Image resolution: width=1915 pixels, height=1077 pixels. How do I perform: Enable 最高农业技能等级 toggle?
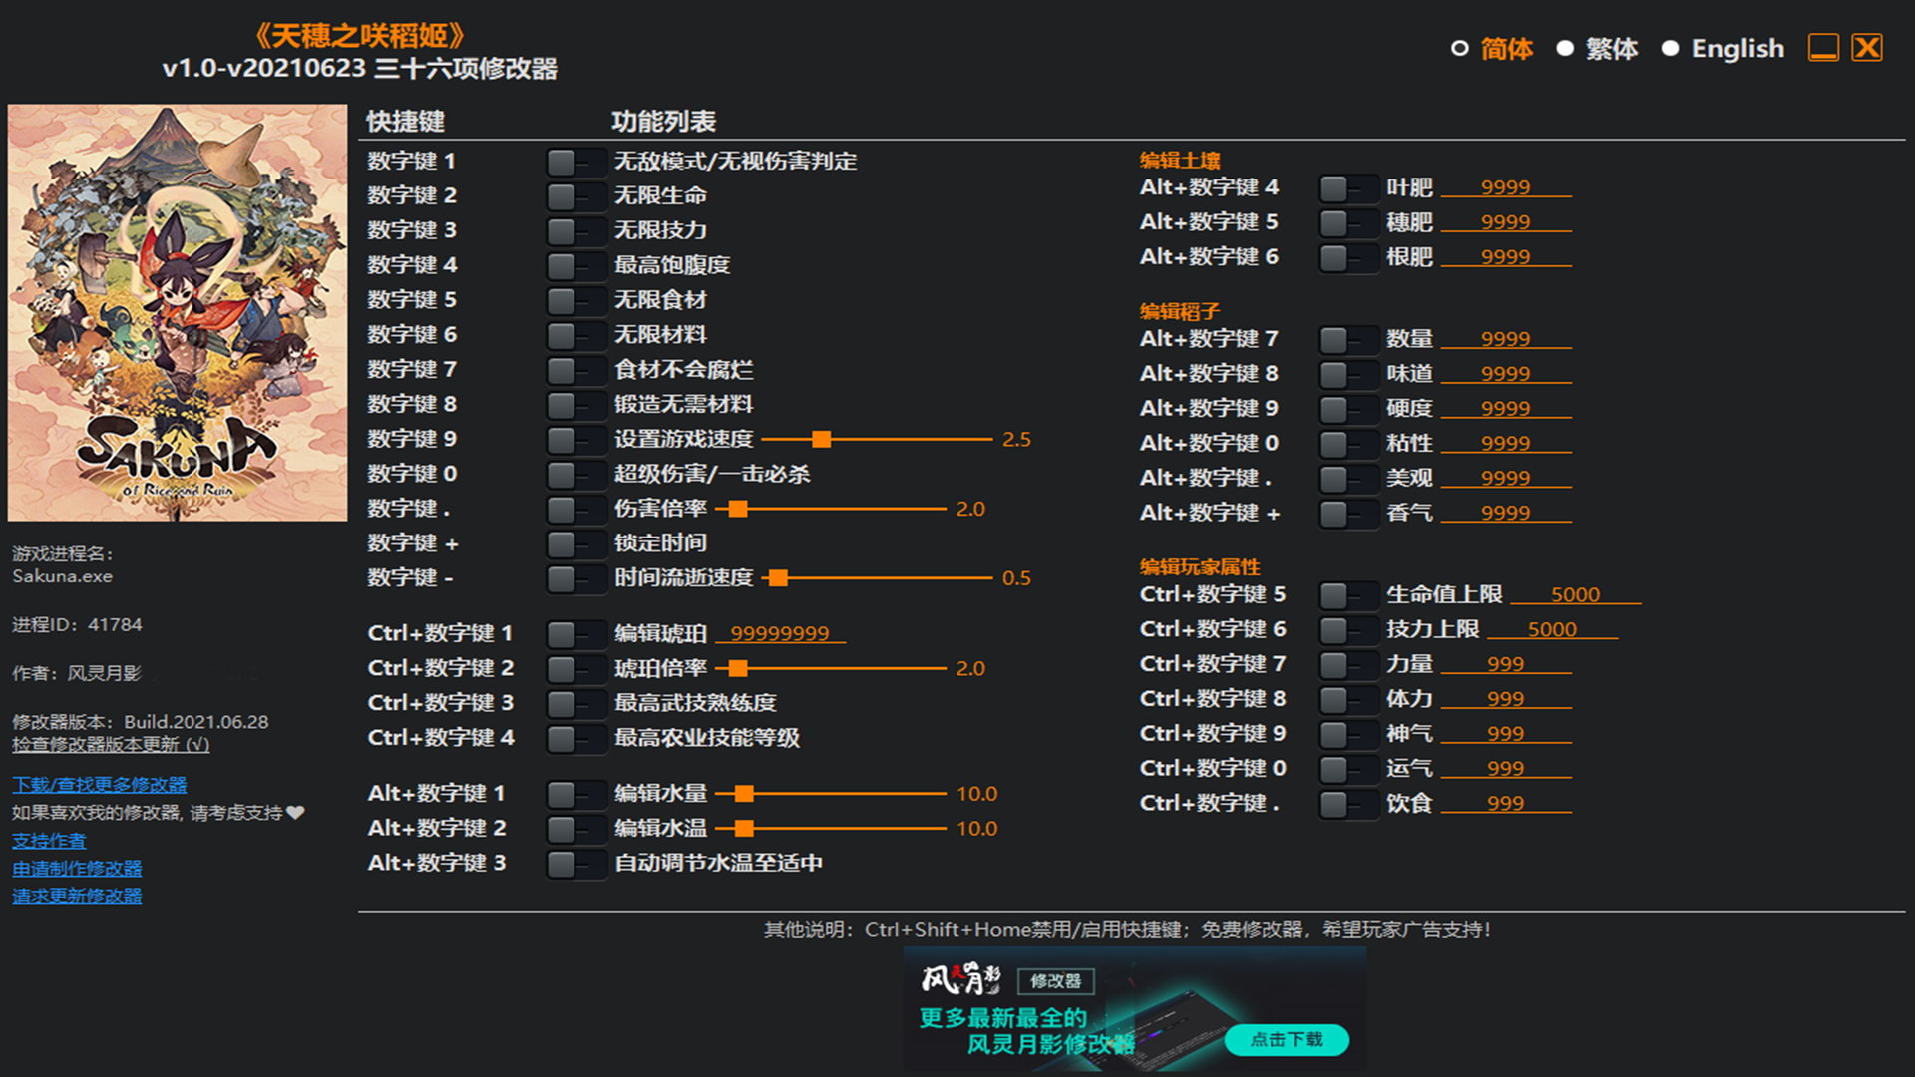(575, 739)
